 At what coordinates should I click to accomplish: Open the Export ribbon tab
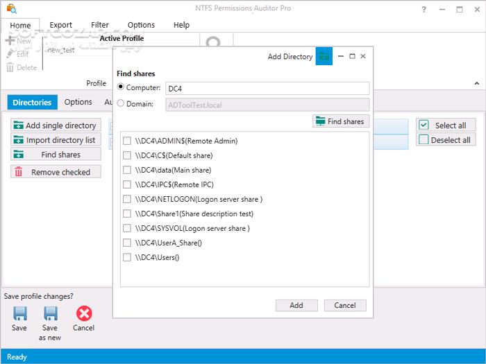pos(61,25)
